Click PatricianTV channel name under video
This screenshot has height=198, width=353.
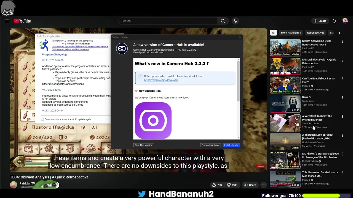[27, 183]
